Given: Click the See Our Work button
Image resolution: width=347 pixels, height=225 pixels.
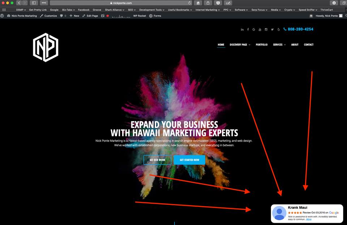Looking at the screenshot, I should 157,160.
